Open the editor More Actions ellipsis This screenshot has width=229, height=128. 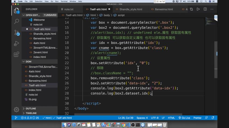pos(212,9)
